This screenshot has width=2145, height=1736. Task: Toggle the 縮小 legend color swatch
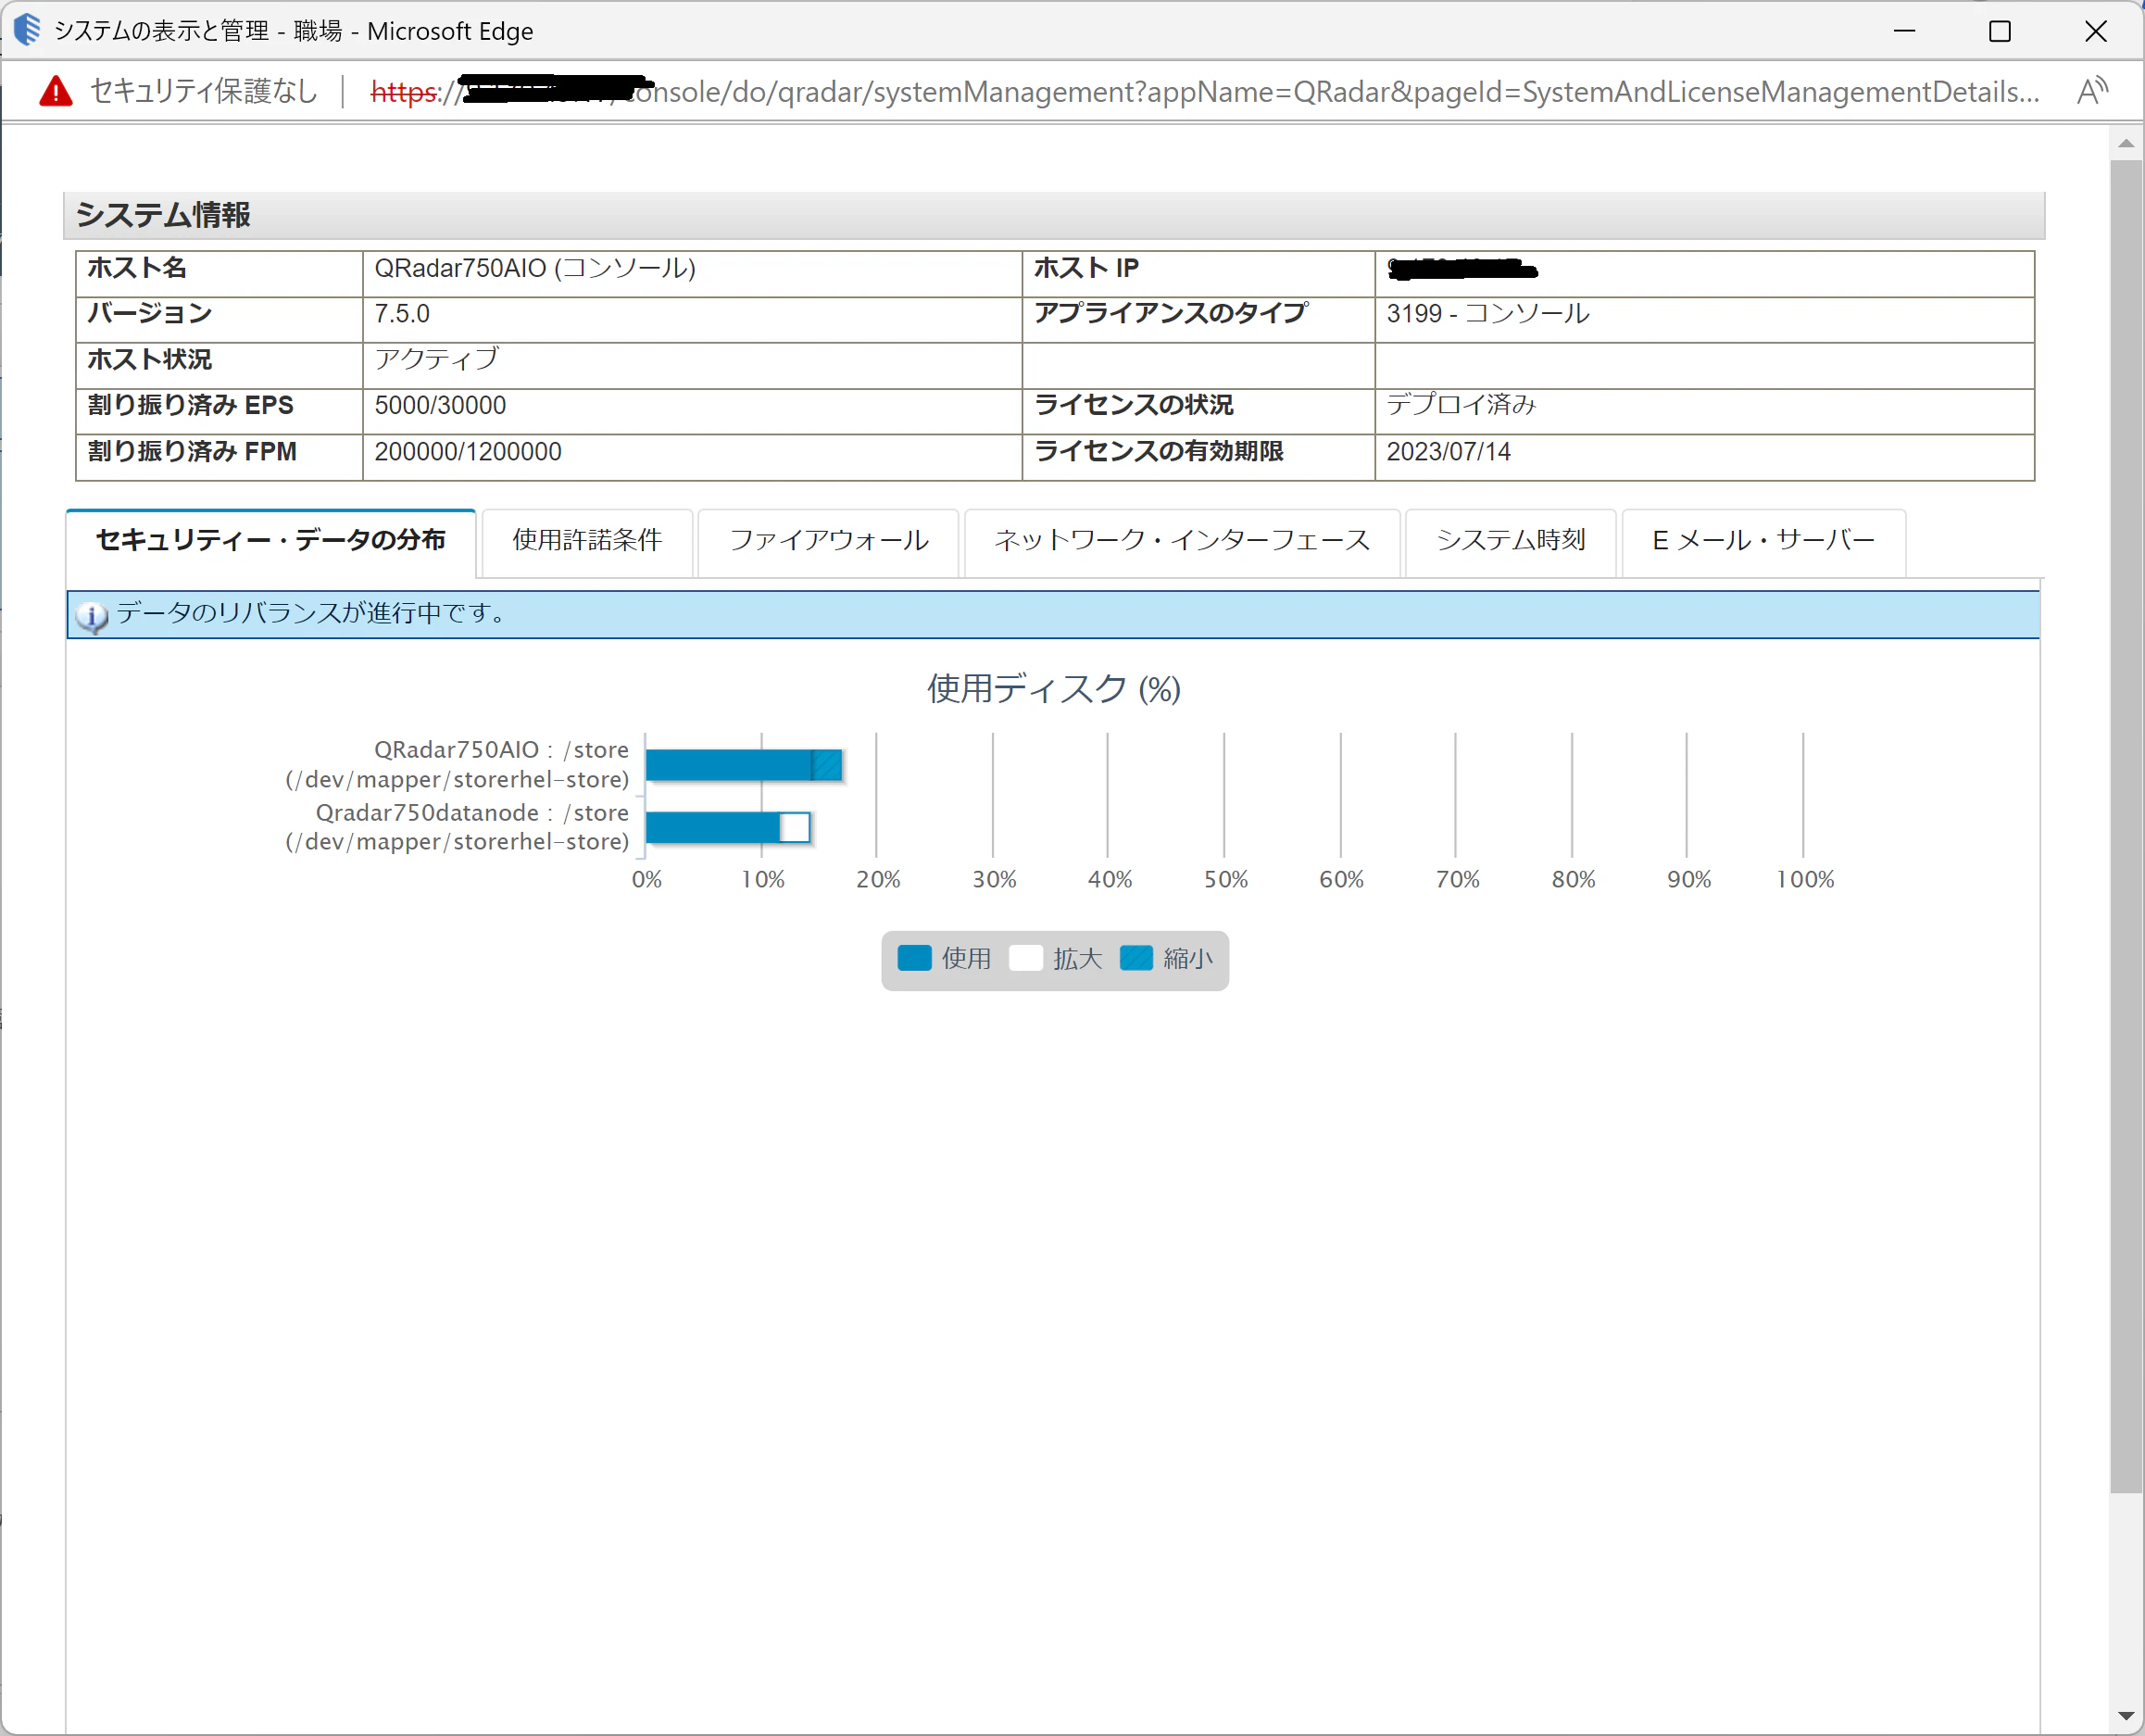[1136, 958]
